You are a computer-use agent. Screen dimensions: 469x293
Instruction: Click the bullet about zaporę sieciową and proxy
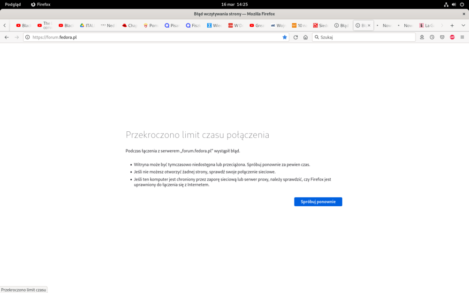[x=233, y=182]
